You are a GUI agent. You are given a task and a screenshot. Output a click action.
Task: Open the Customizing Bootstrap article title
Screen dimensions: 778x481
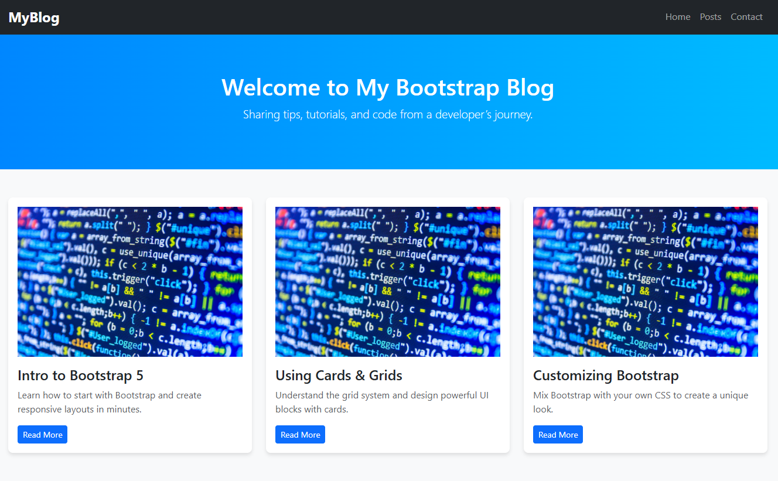tap(606, 375)
